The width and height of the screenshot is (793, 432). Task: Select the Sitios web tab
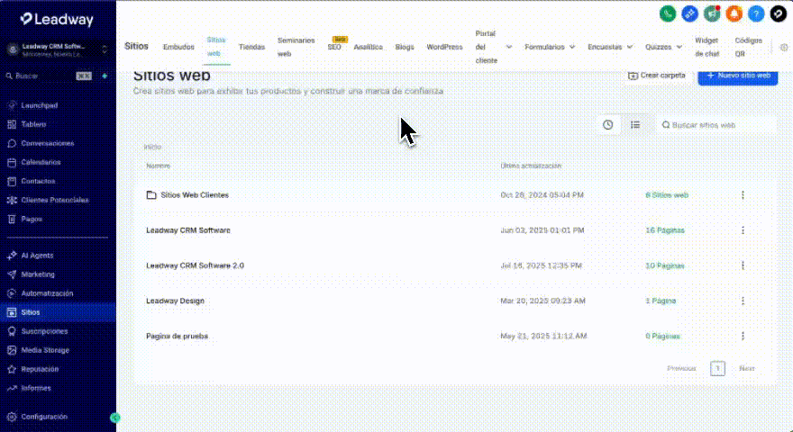pos(216,47)
